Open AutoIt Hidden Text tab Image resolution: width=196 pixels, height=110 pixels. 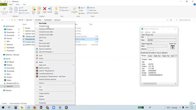[x=166, y=56]
